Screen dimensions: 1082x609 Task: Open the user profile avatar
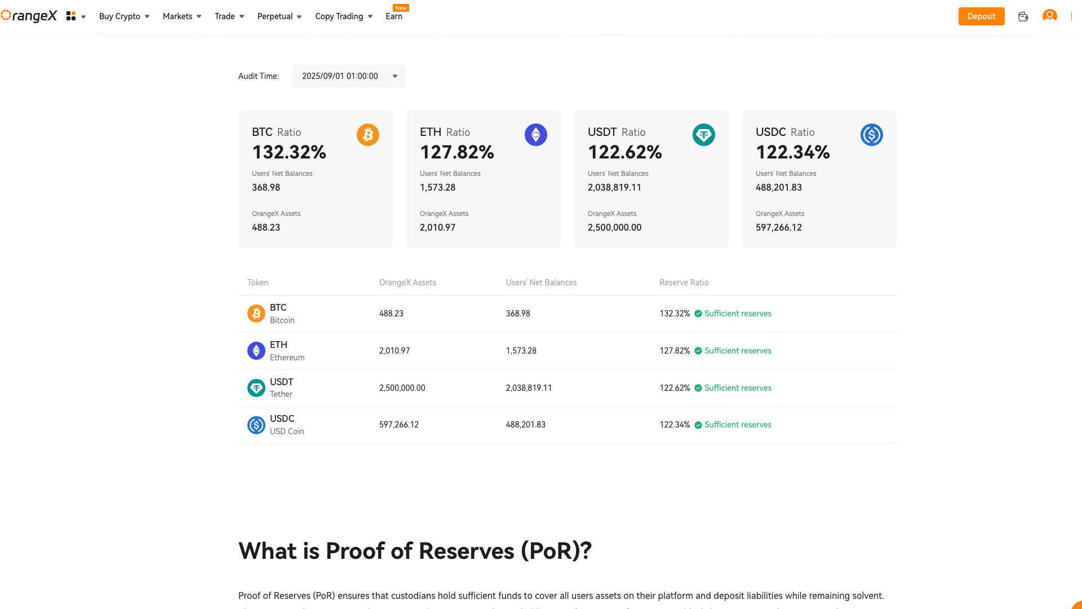tap(1049, 16)
